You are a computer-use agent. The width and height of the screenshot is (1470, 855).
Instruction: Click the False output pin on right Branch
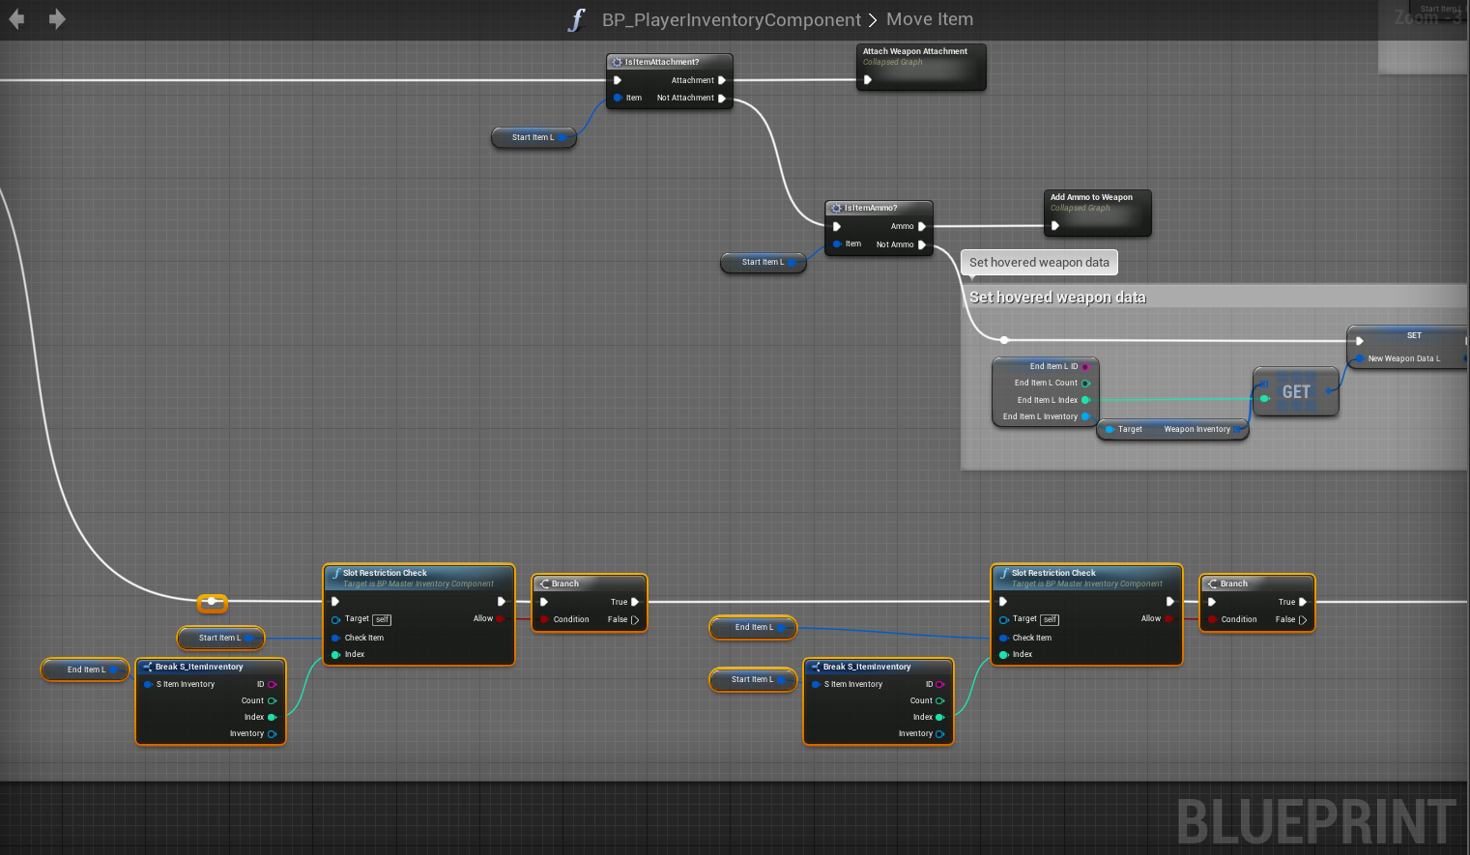(1303, 619)
